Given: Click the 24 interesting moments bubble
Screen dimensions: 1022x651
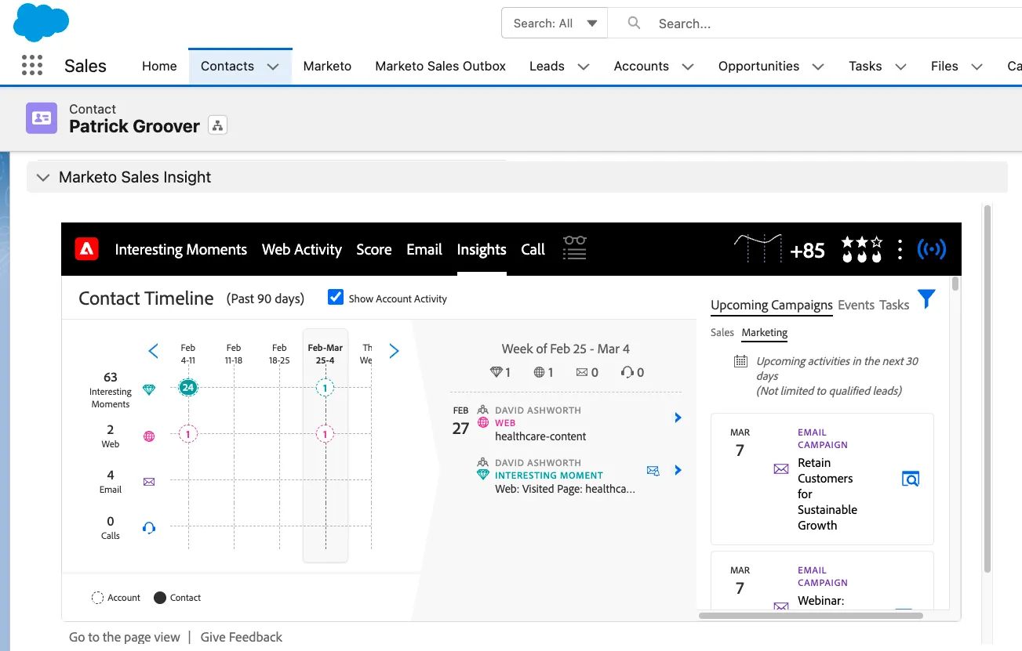Looking at the screenshot, I should [x=187, y=387].
